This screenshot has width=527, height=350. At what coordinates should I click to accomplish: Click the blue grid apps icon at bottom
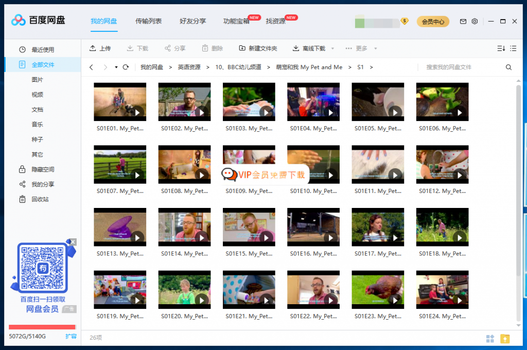490,339
